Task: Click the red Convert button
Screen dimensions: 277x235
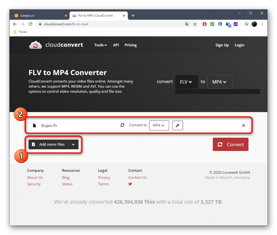Action: tap(231, 144)
